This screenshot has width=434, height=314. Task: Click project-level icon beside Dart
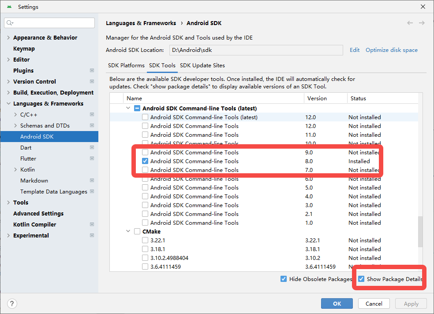click(x=92, y=148)
